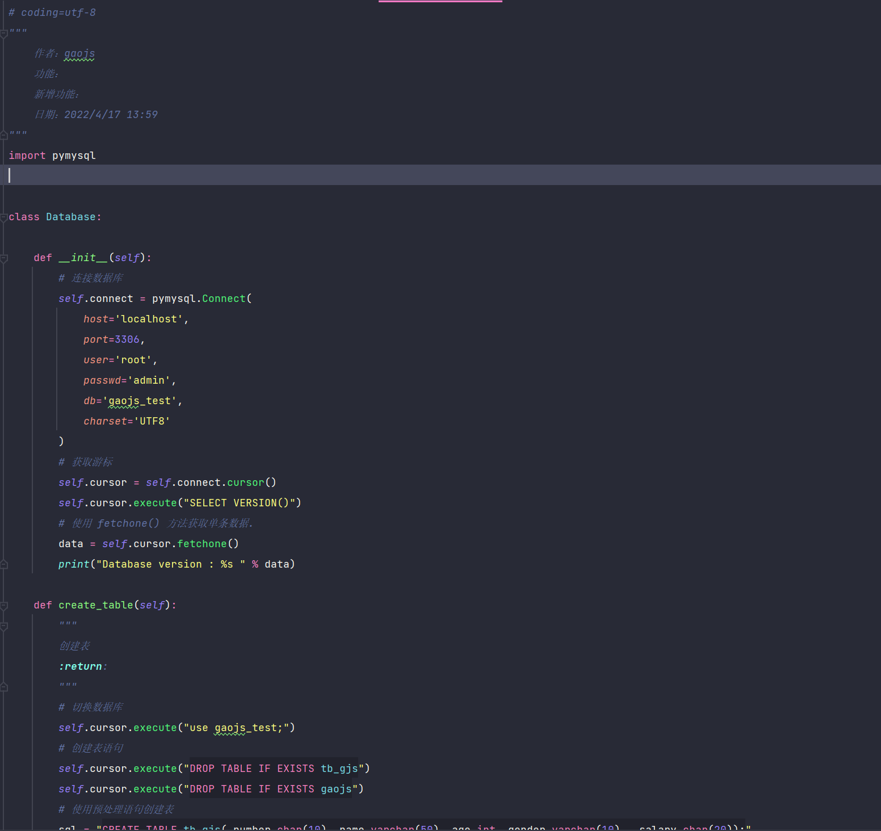This screenshot has width=881, height=831.
Task: Click the Database class name
Action: pyautogui.click(x=71, y=217)
